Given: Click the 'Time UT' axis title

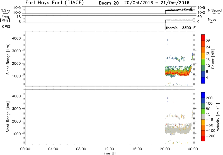Looking at the screenshot, I should tap(109, 153).
